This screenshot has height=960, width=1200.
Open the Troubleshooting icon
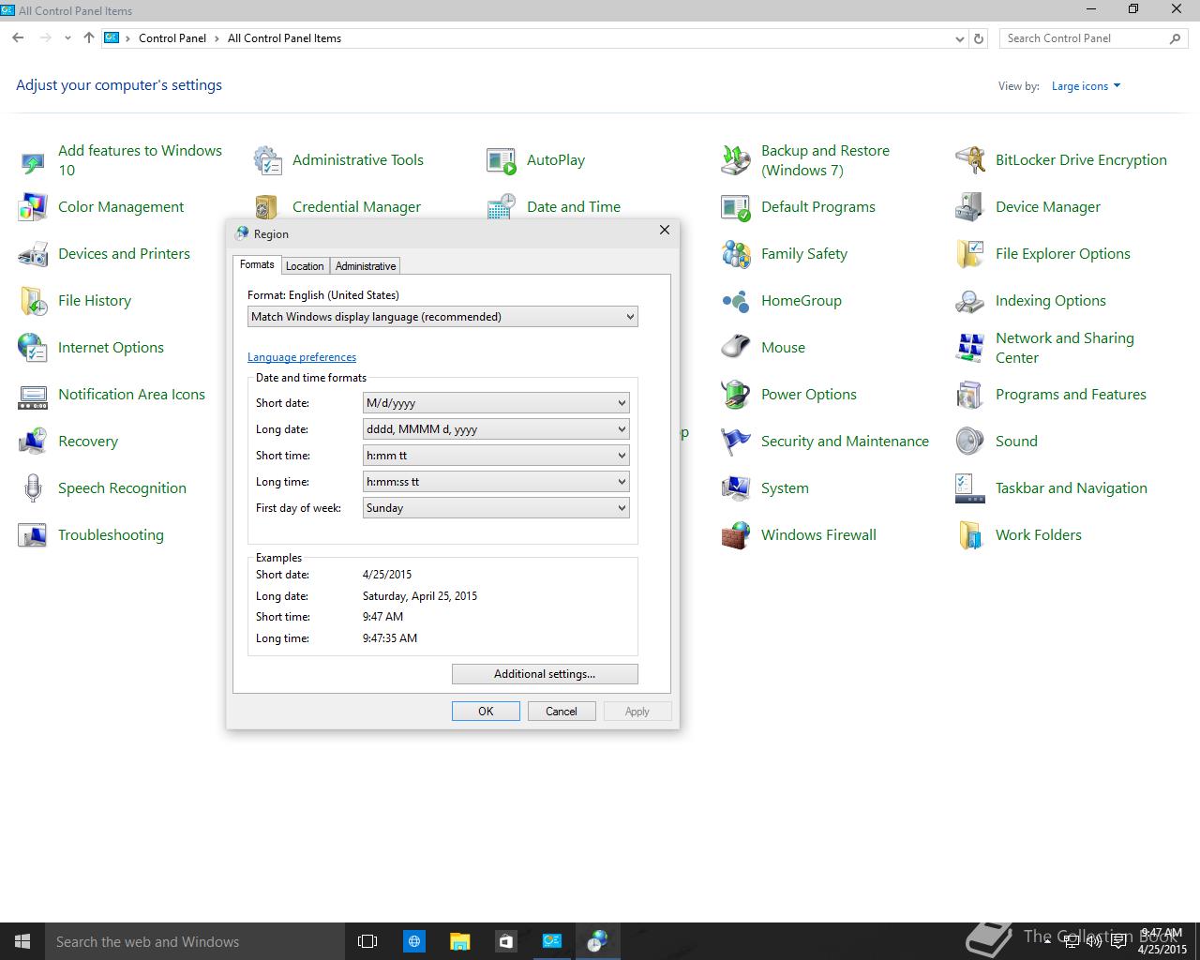click(33, 535)
